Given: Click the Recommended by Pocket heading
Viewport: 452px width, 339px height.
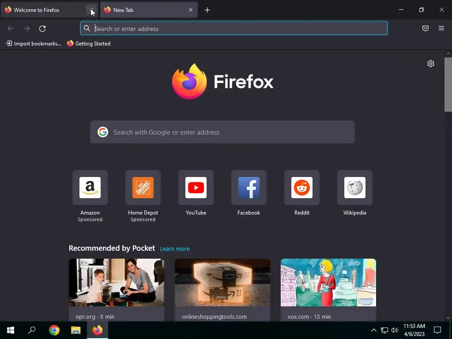Looking at the screenshot, I should pyautogui.click(x=112, y=248).
